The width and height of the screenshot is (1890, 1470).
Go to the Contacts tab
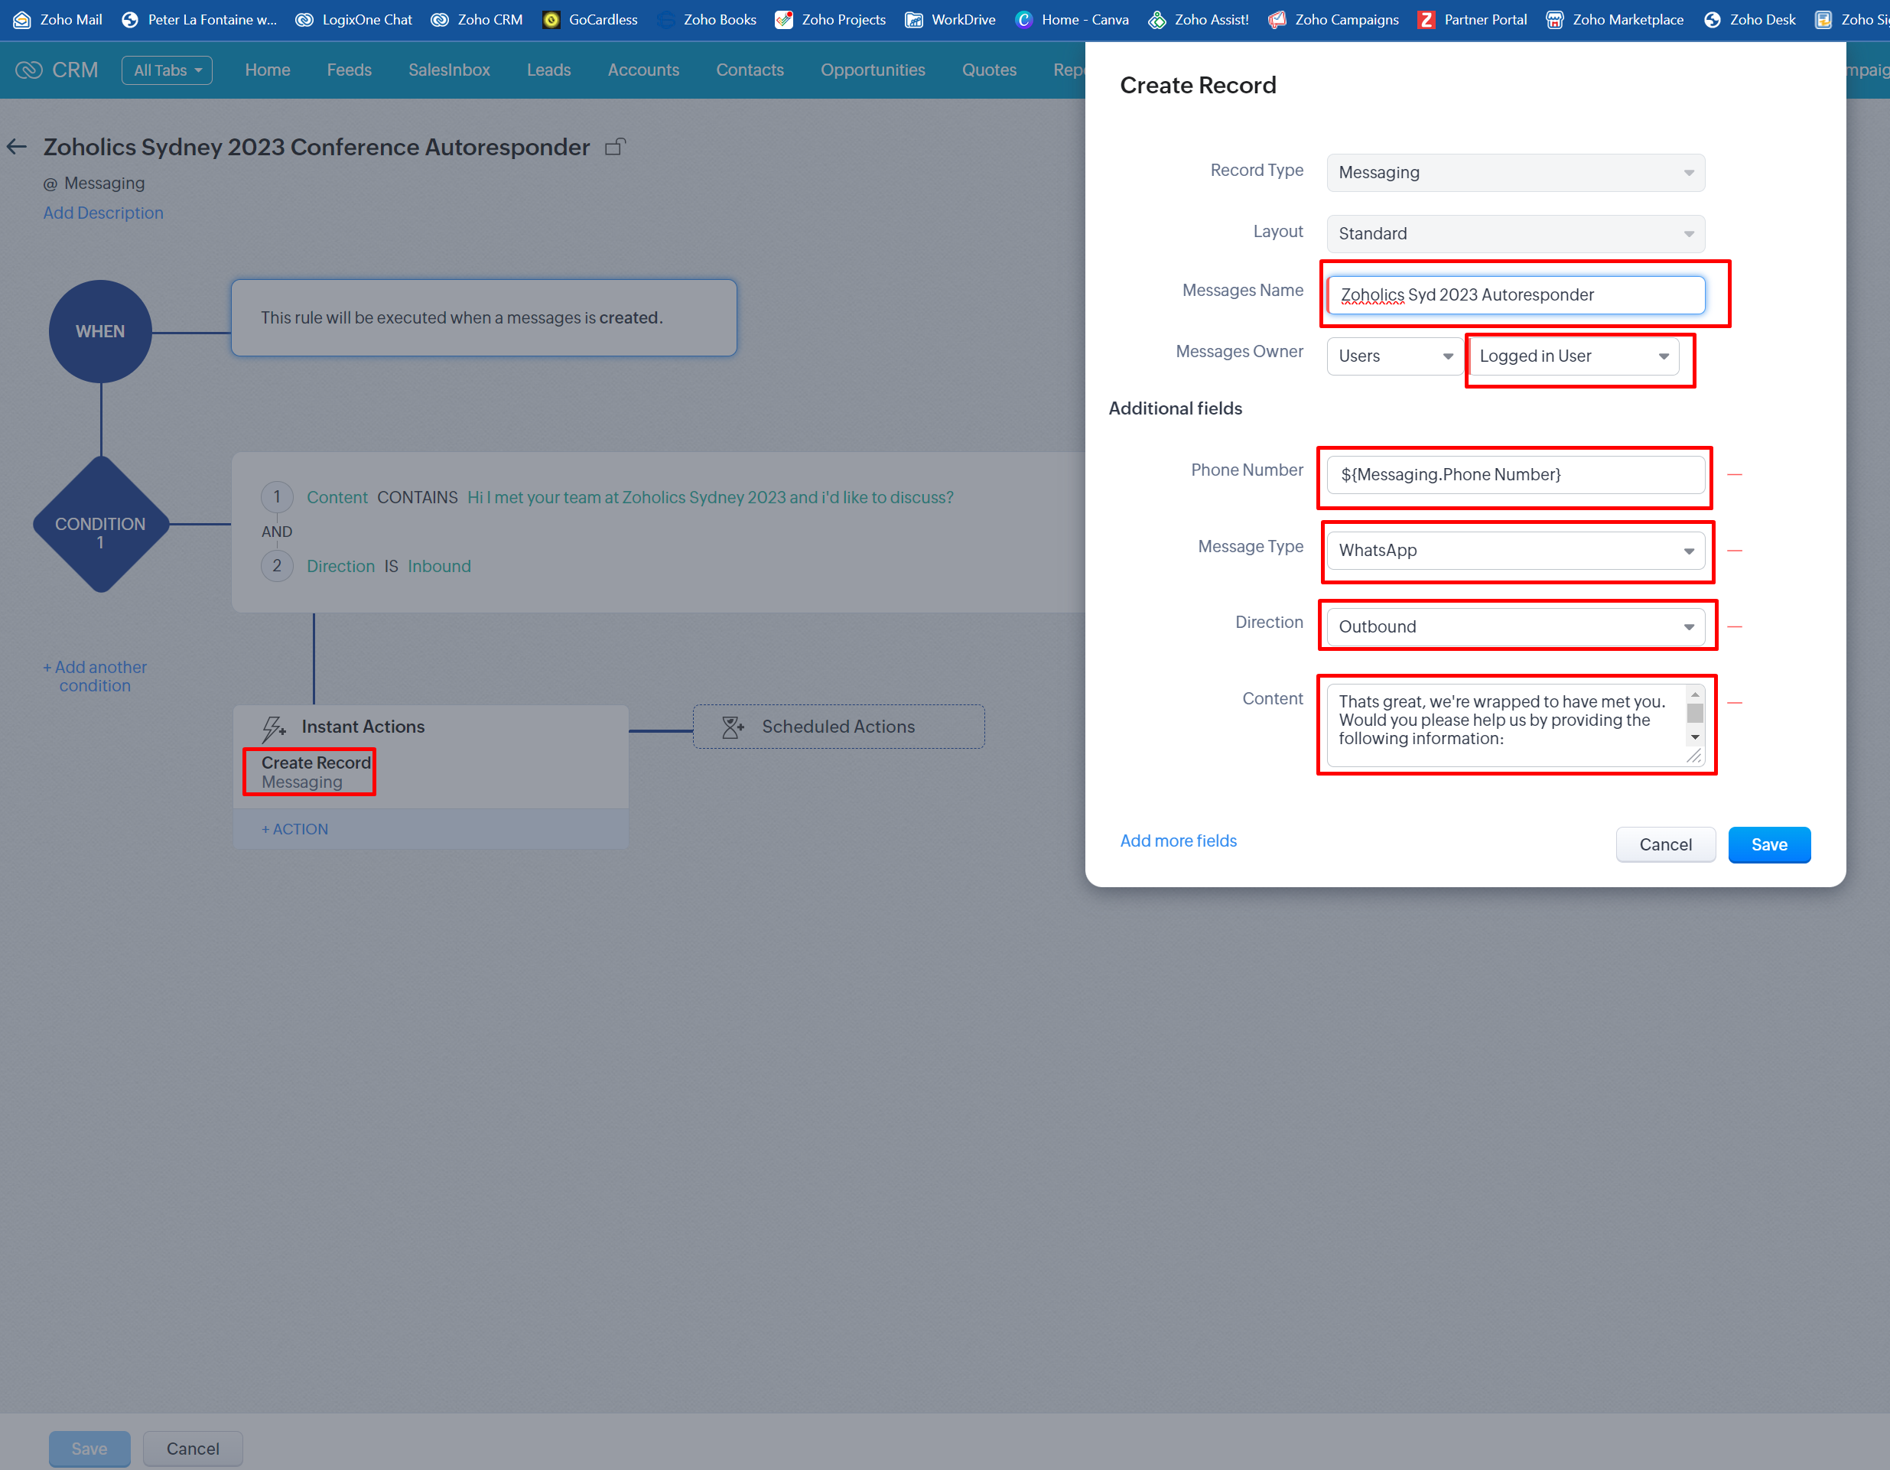click(x=750, y=70)
